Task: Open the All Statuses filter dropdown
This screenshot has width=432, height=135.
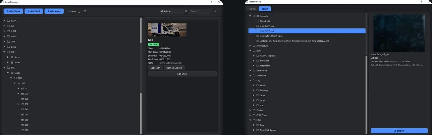Action: [171, 11]
